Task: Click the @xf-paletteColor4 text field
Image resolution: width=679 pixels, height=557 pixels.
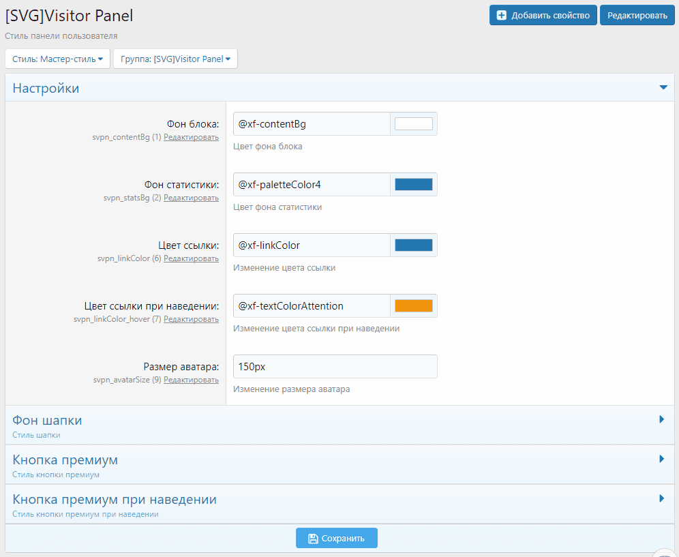Action: tap(311, 185)
